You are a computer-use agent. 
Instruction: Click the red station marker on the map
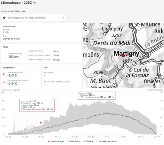click(123, 55)
